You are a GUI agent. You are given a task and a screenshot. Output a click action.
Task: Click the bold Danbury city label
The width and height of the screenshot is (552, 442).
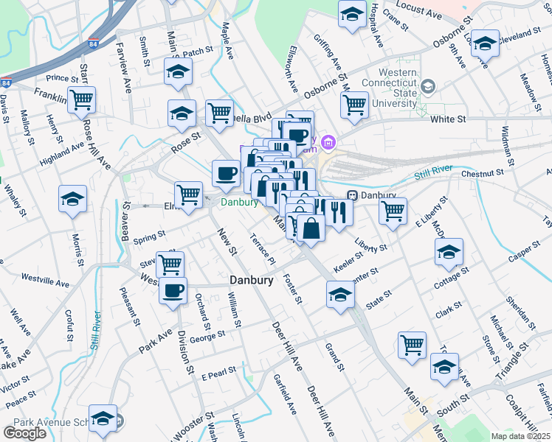click(252, 280)
